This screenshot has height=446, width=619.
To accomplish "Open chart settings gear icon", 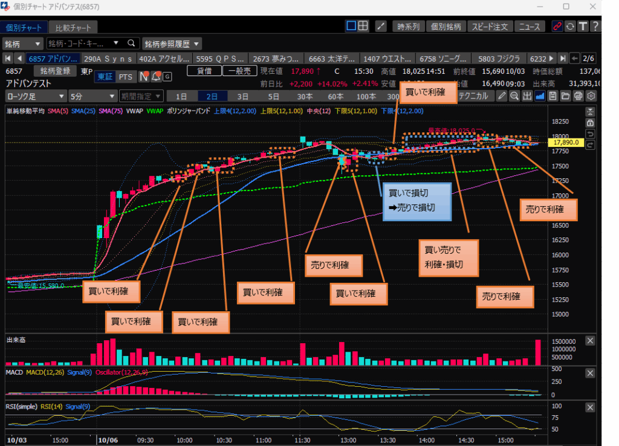I will (x=591, y=96).
